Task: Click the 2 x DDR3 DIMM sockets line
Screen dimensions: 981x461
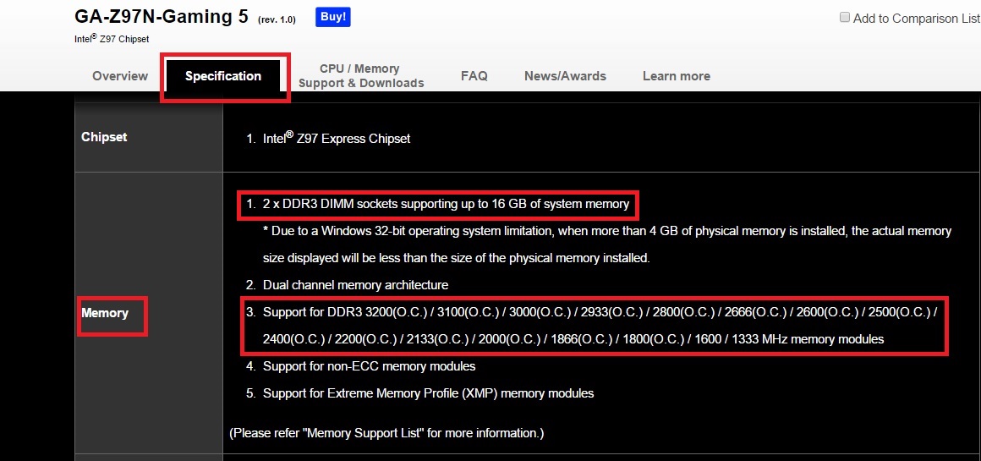Action: pyautogui.click(x=446, y=204)
